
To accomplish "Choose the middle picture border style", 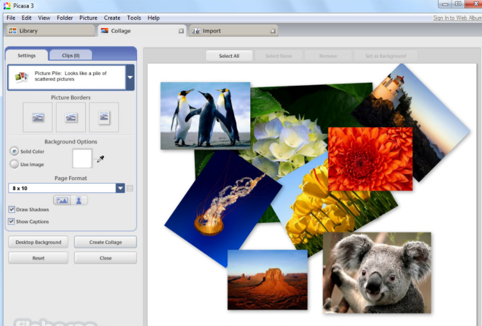I will pyautogui.click(x=71, y=117).
